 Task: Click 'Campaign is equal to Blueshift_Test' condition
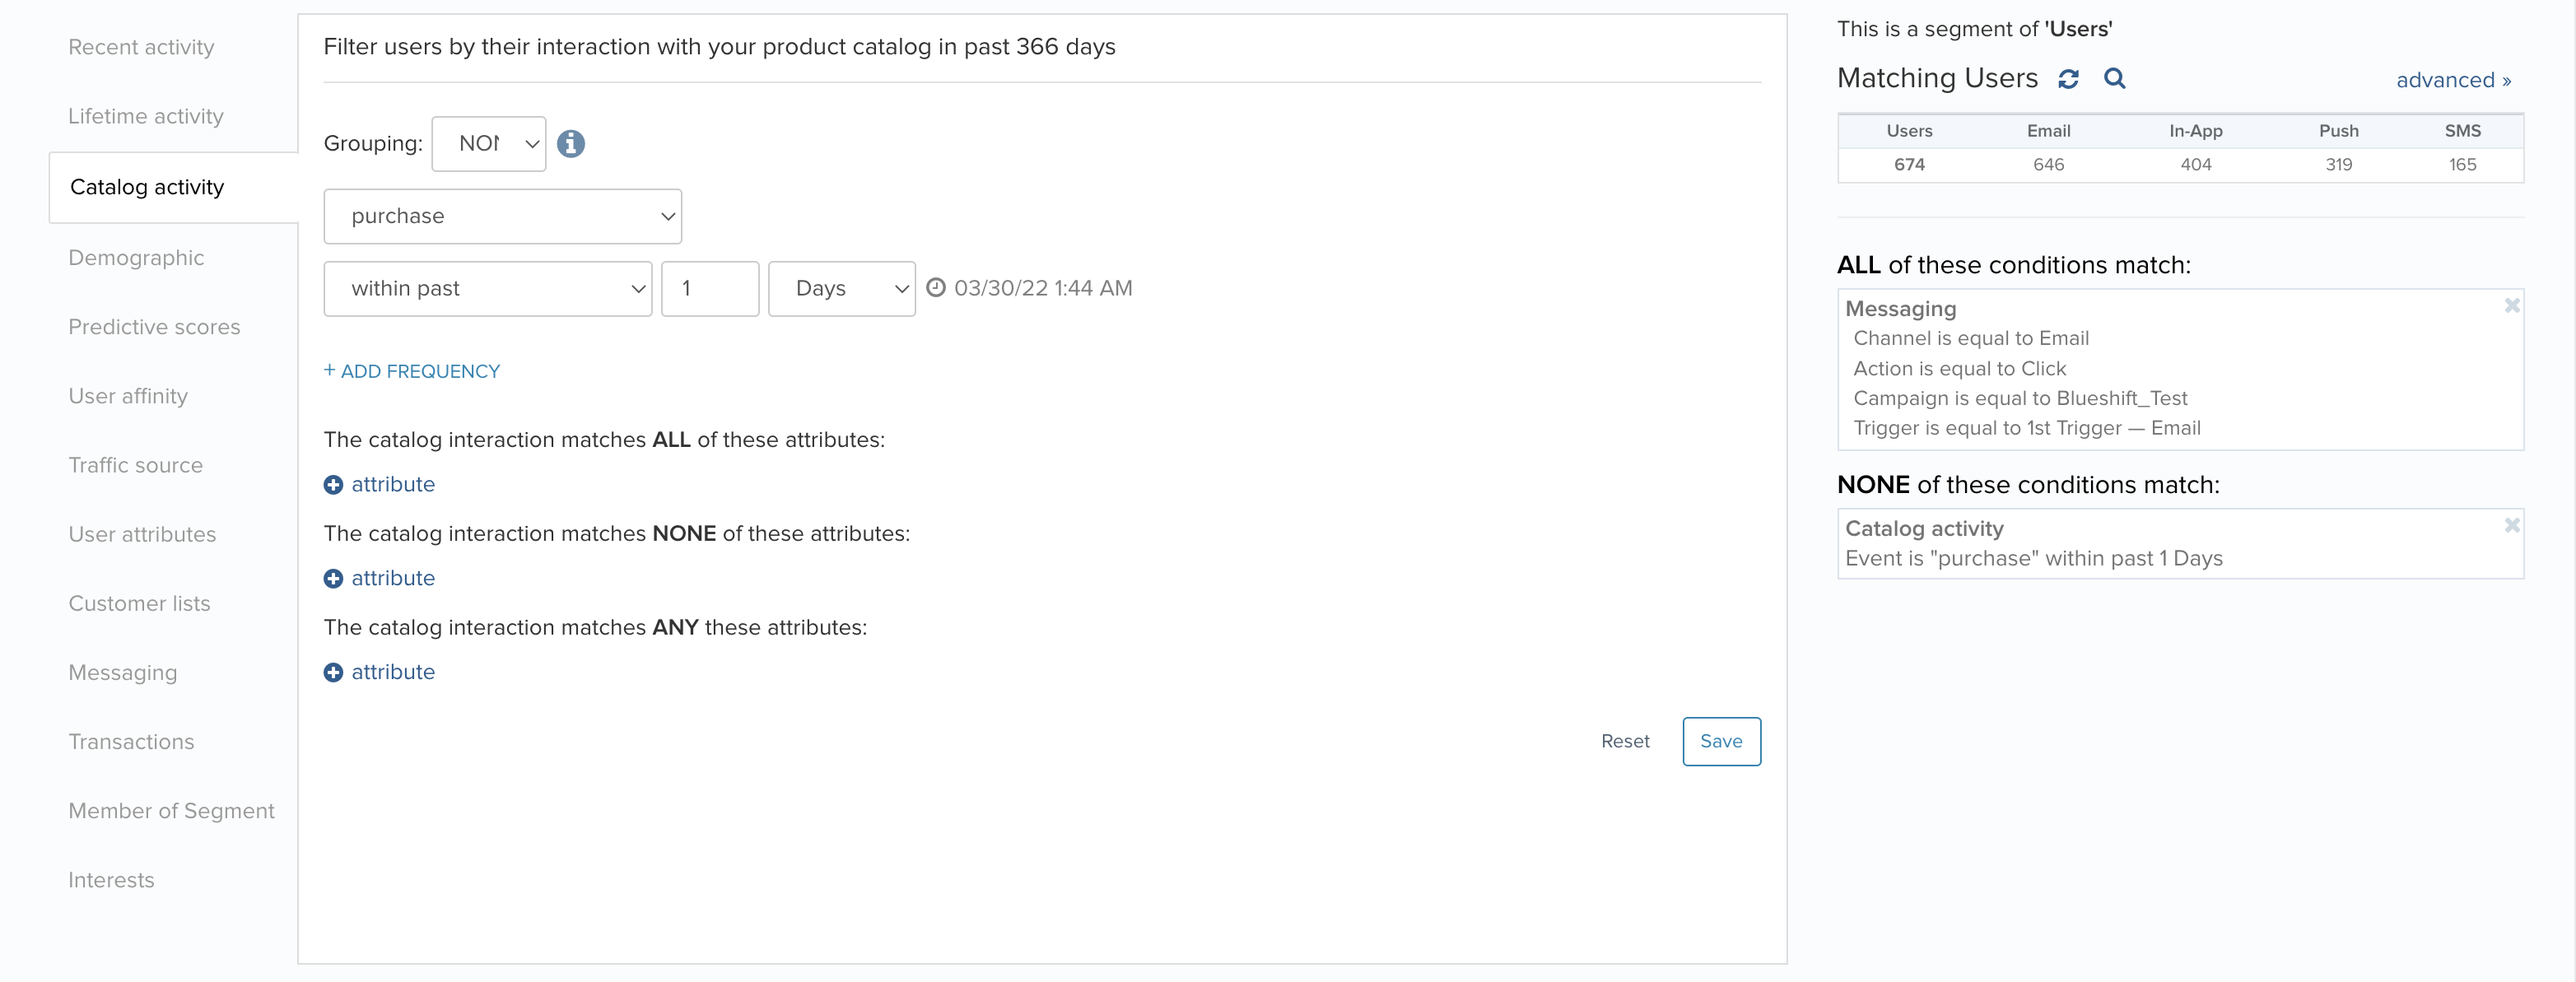click(x=2020, y=398)
